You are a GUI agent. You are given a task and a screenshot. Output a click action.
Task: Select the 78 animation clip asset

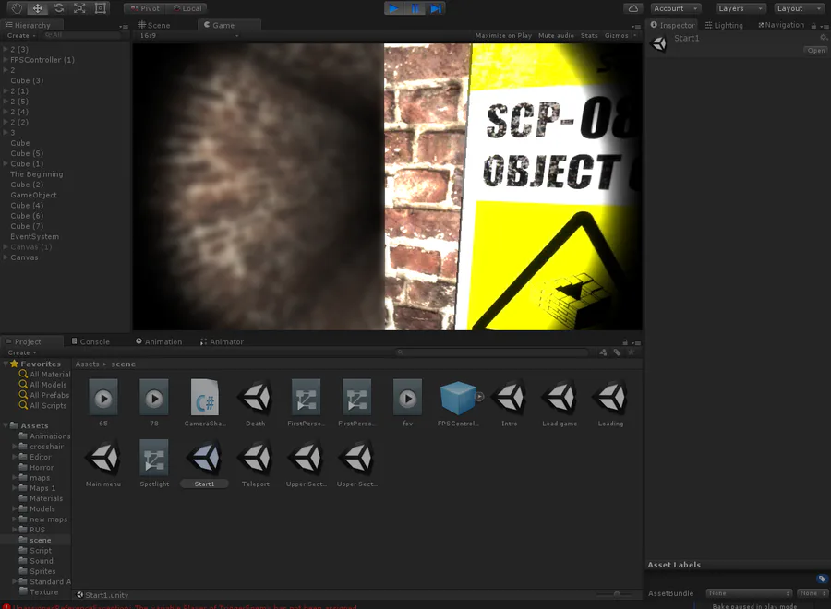pos(154,402)
